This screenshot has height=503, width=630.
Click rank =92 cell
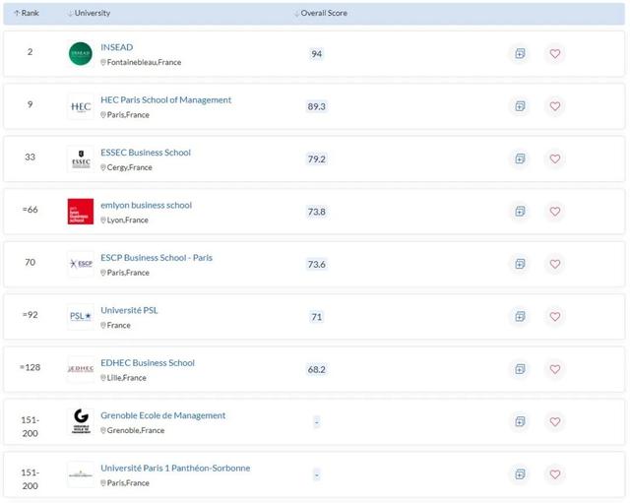[31, 315]
